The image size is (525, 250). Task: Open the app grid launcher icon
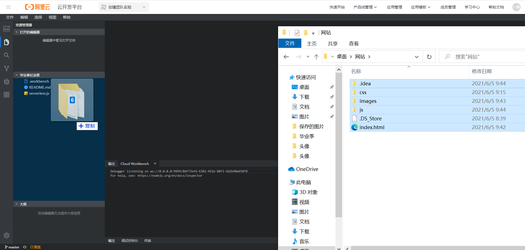click(8, 7)
